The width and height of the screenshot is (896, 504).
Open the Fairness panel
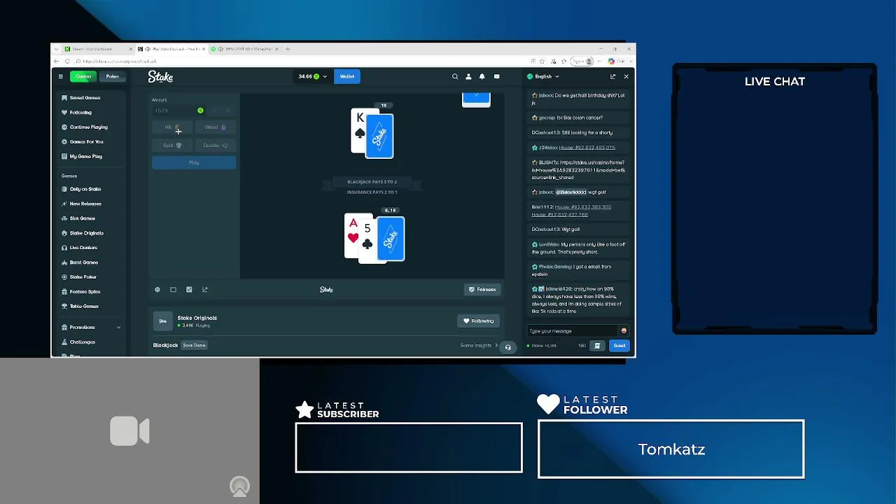(x=482, y=290)
